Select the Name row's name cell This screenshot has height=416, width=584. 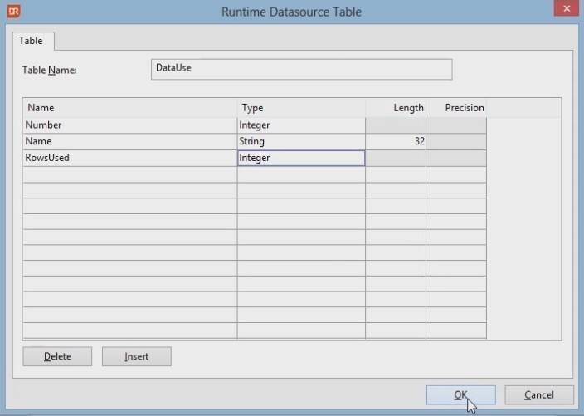[x=129, y=142]
